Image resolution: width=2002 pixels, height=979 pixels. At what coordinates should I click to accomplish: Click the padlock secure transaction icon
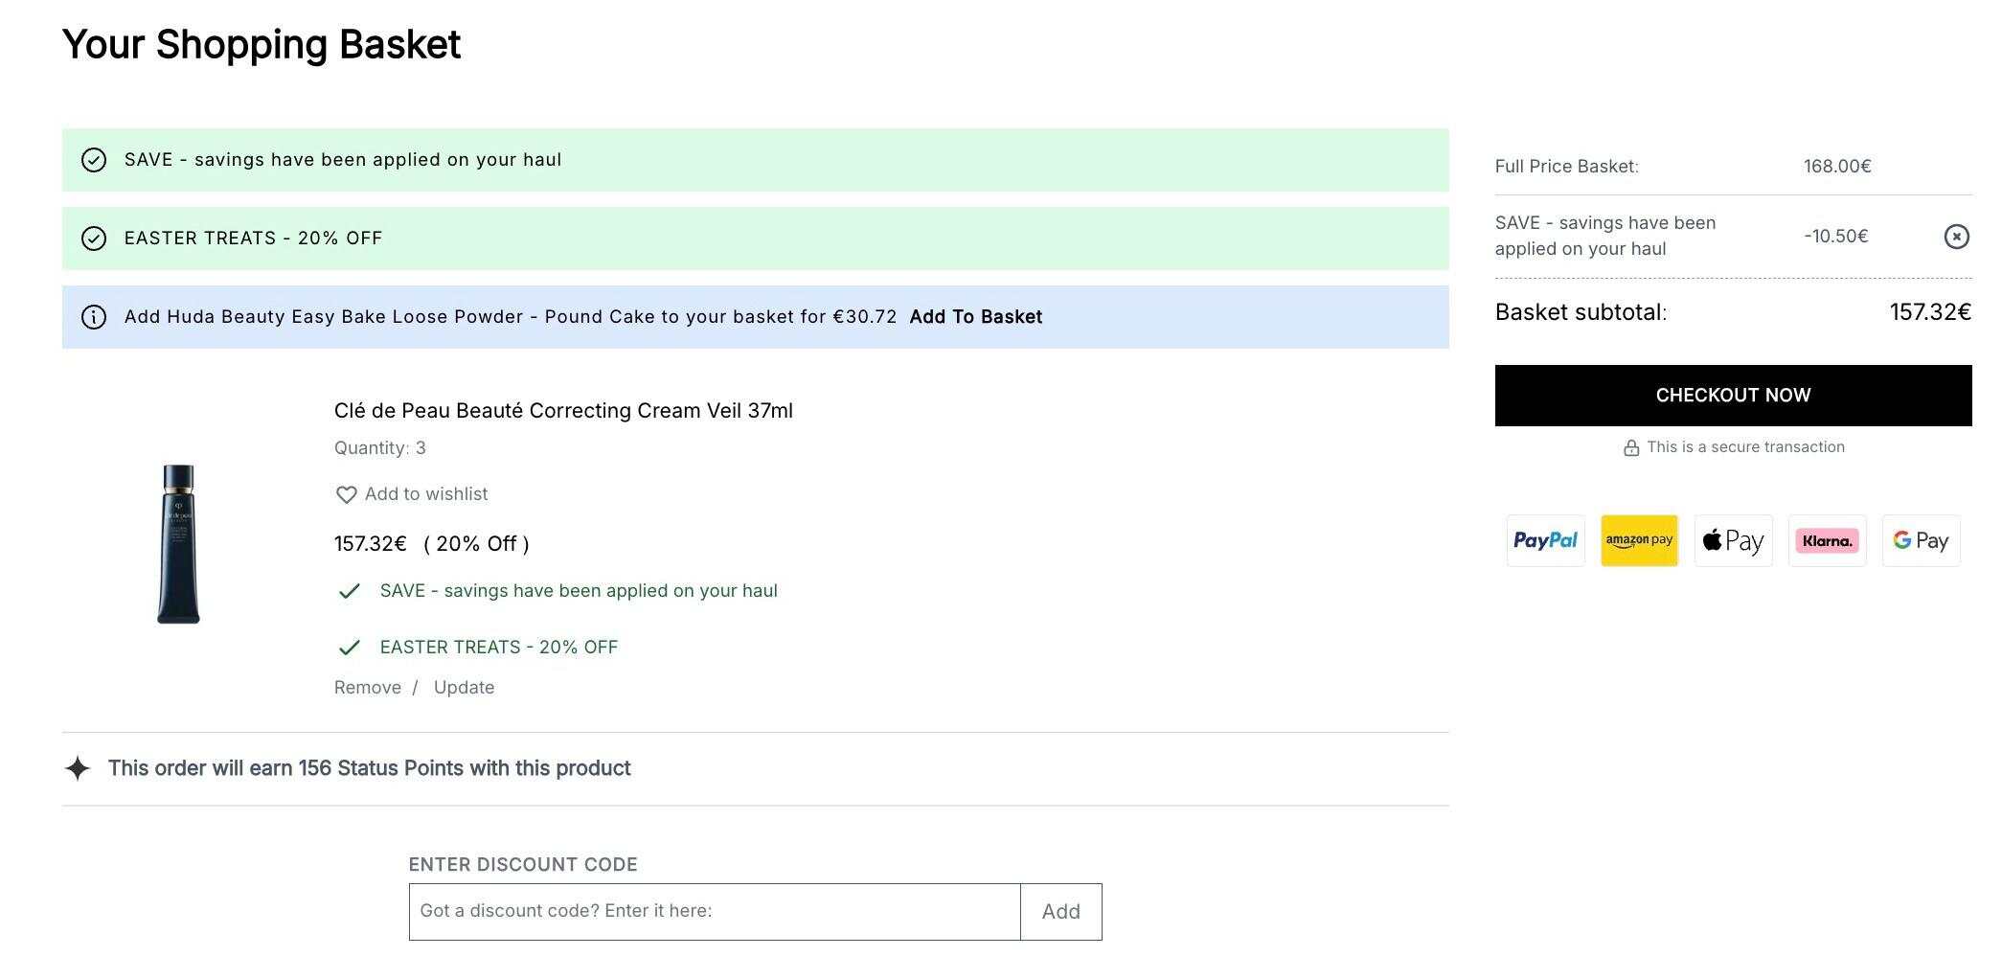[x=1630, y=447]
